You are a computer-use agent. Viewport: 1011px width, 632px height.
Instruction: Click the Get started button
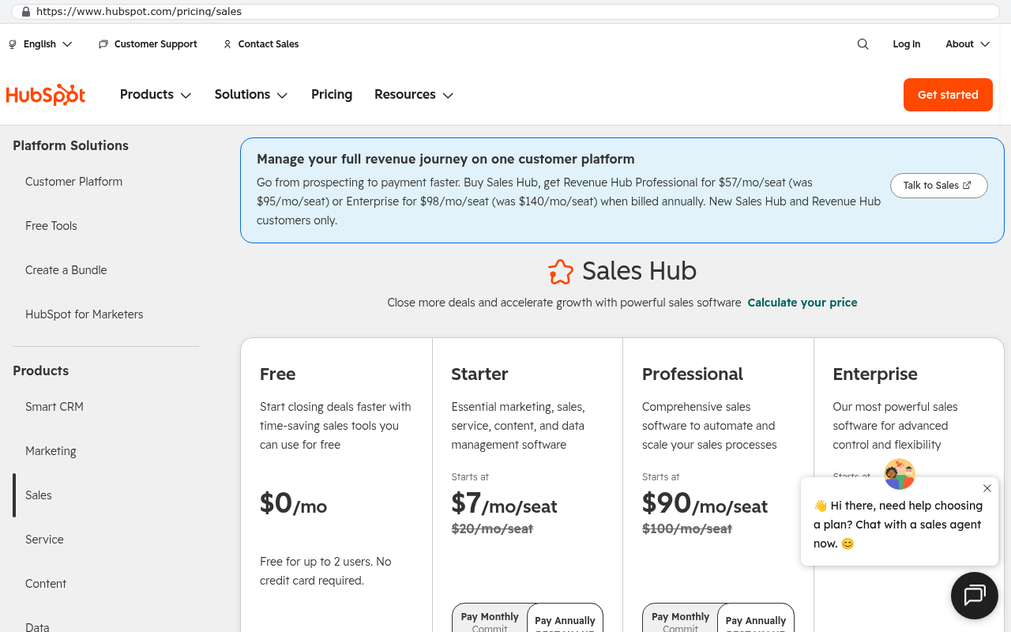pos(948,95)
